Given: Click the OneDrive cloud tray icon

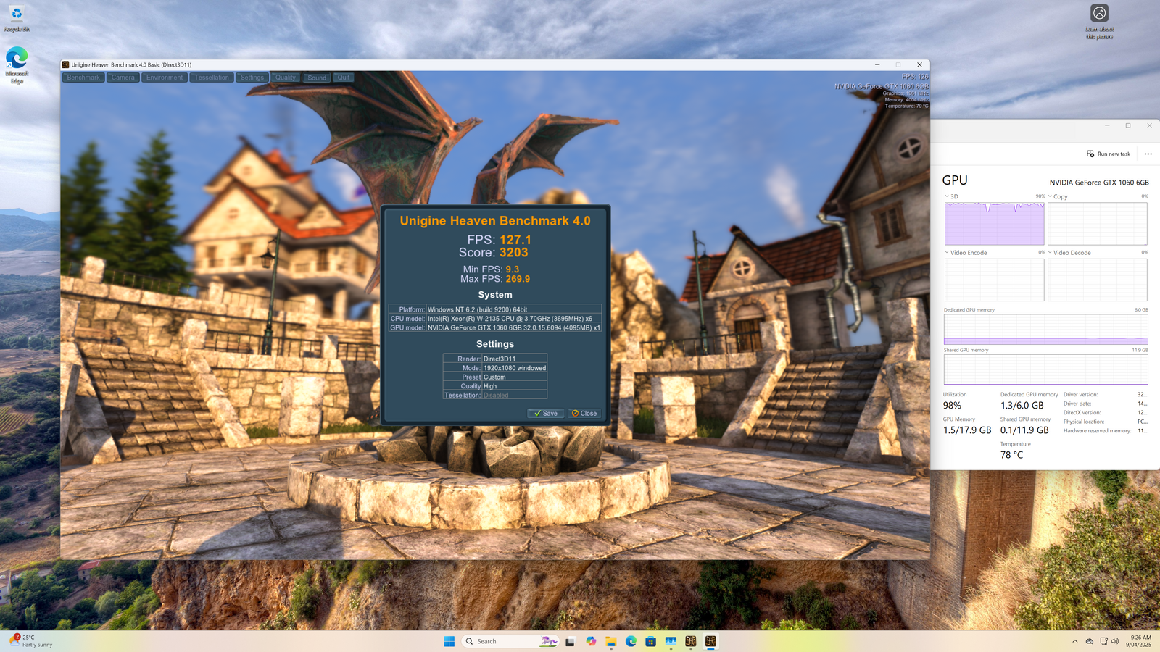Looking at the screenshot, I should [x=1089, y=641].
